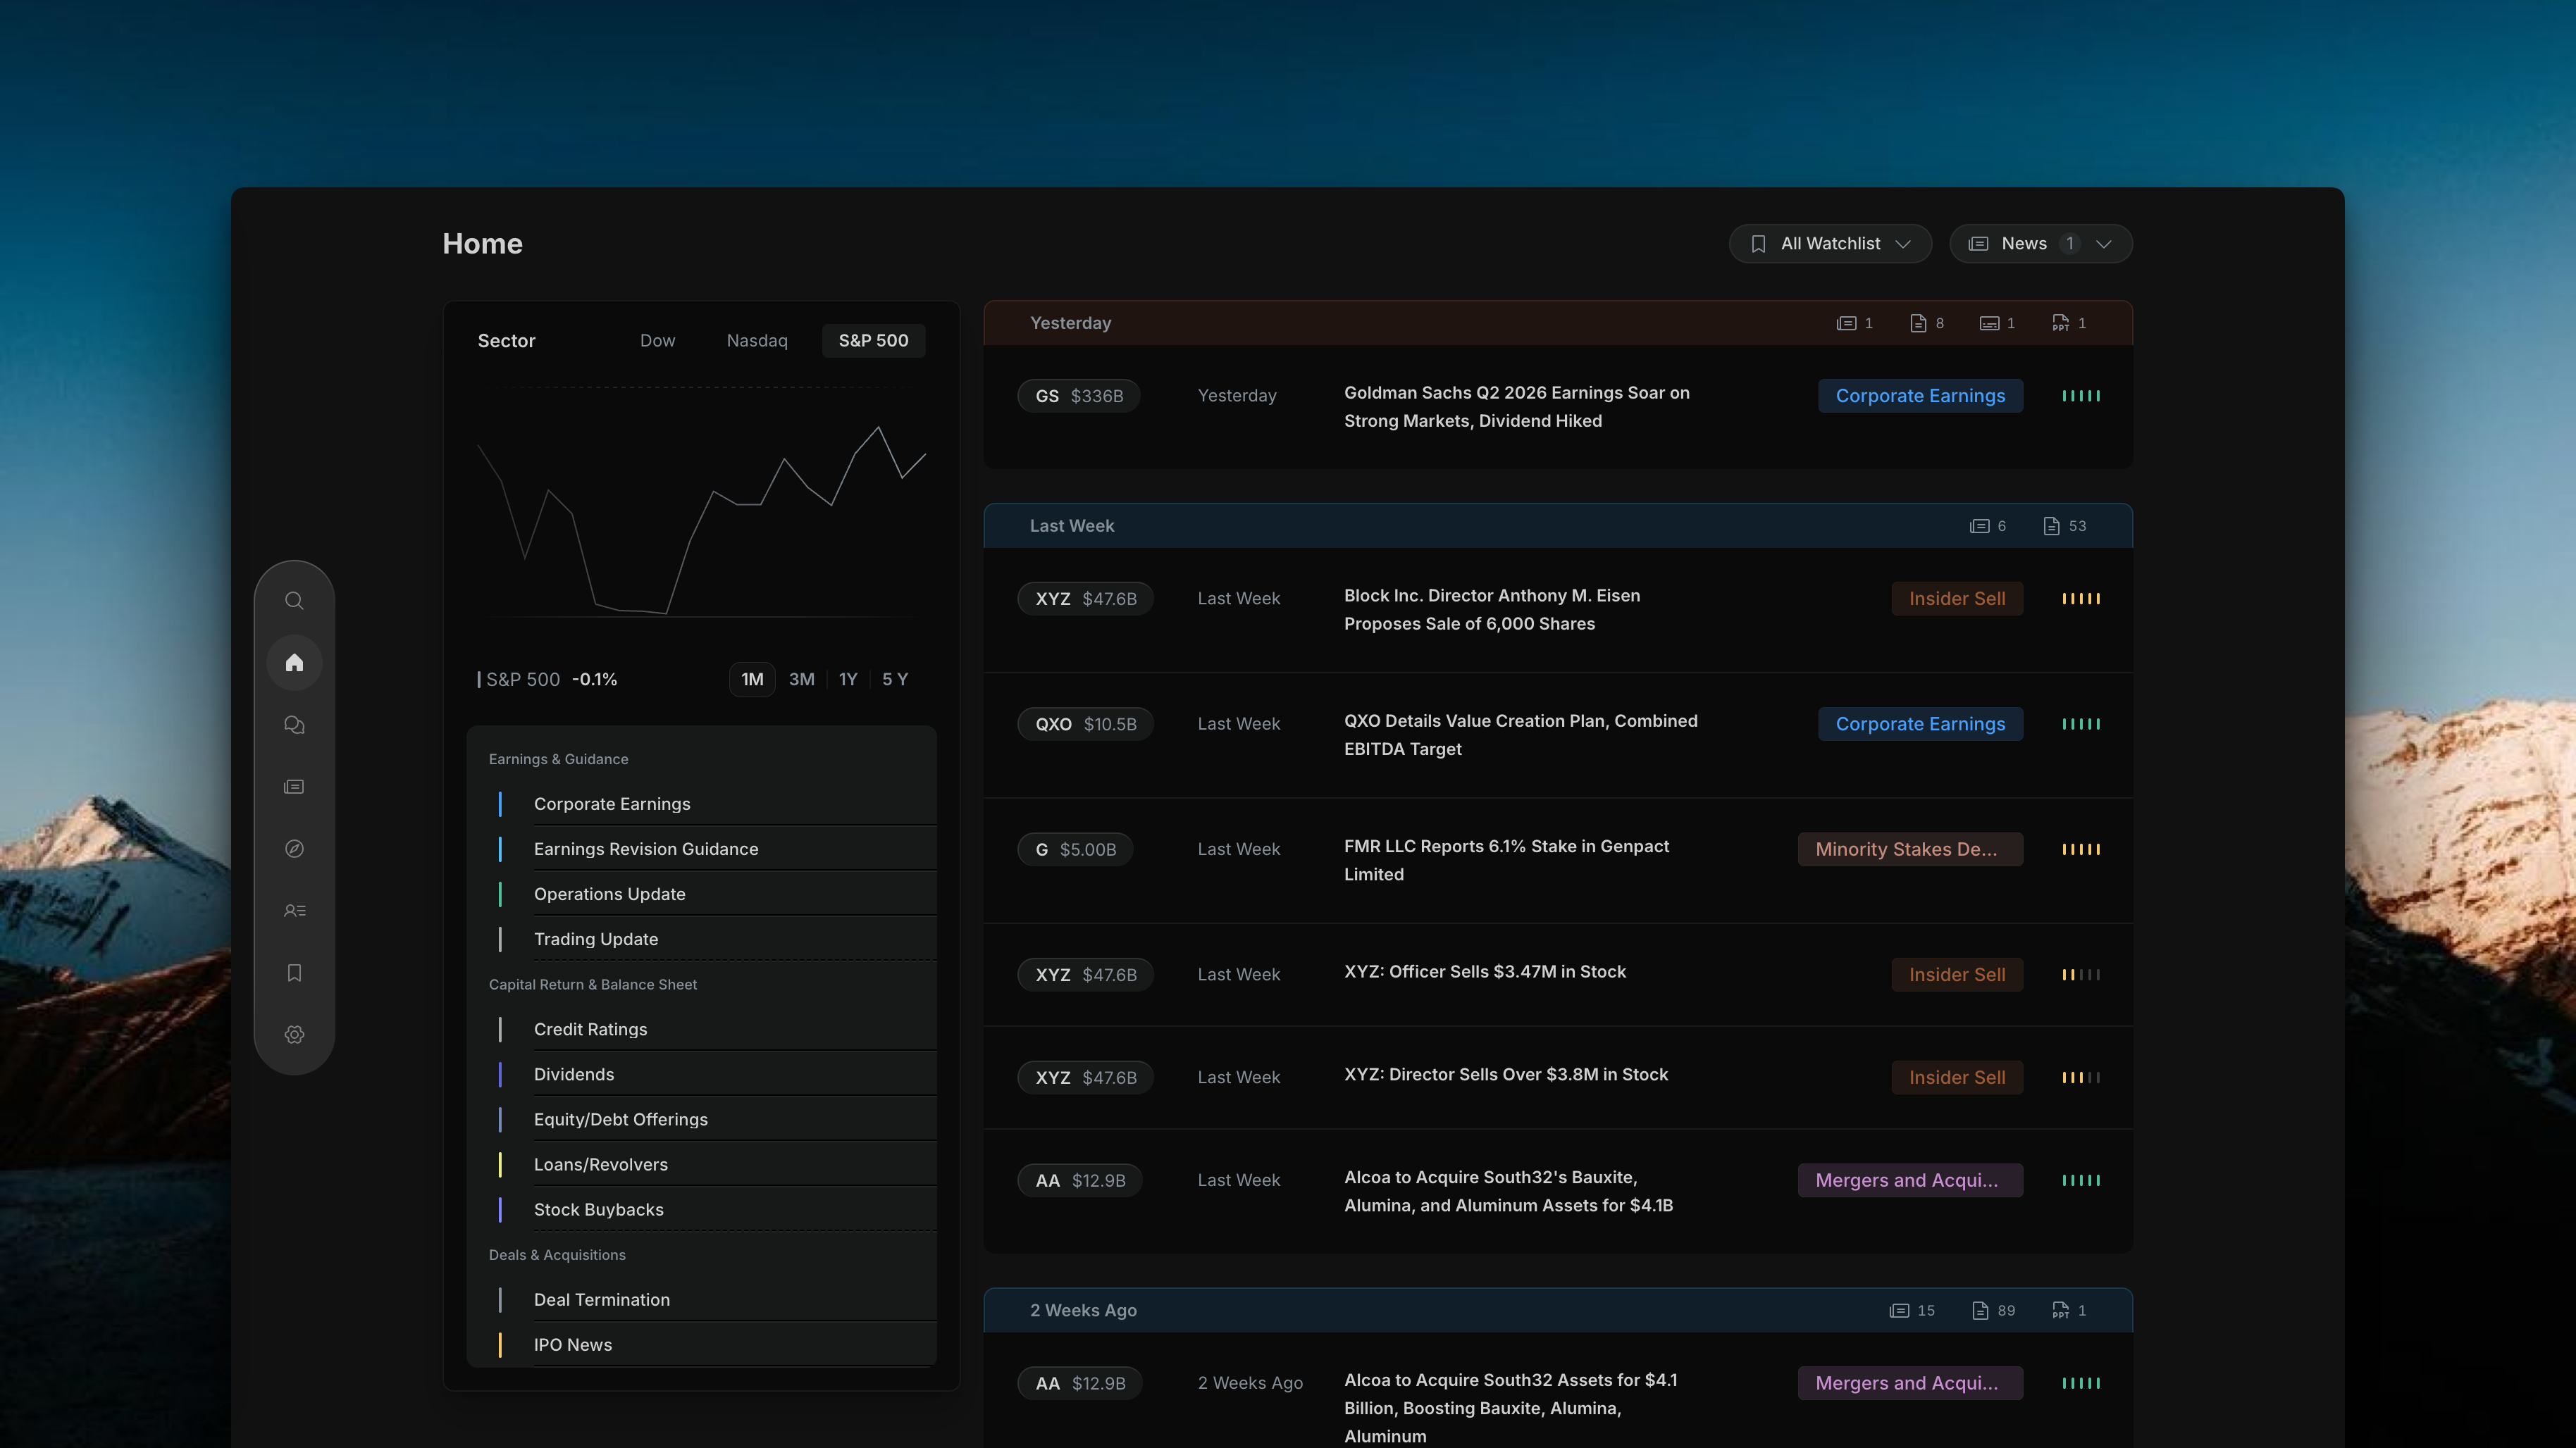Switch chart to 3M range
Screen dimensions: 2576x1448
pos(801,680)
